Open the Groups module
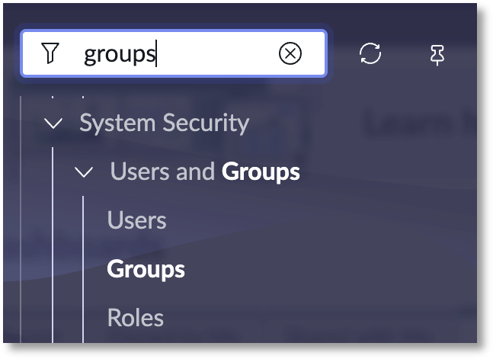The image size is (493, 359). click(x=146, y=269)
